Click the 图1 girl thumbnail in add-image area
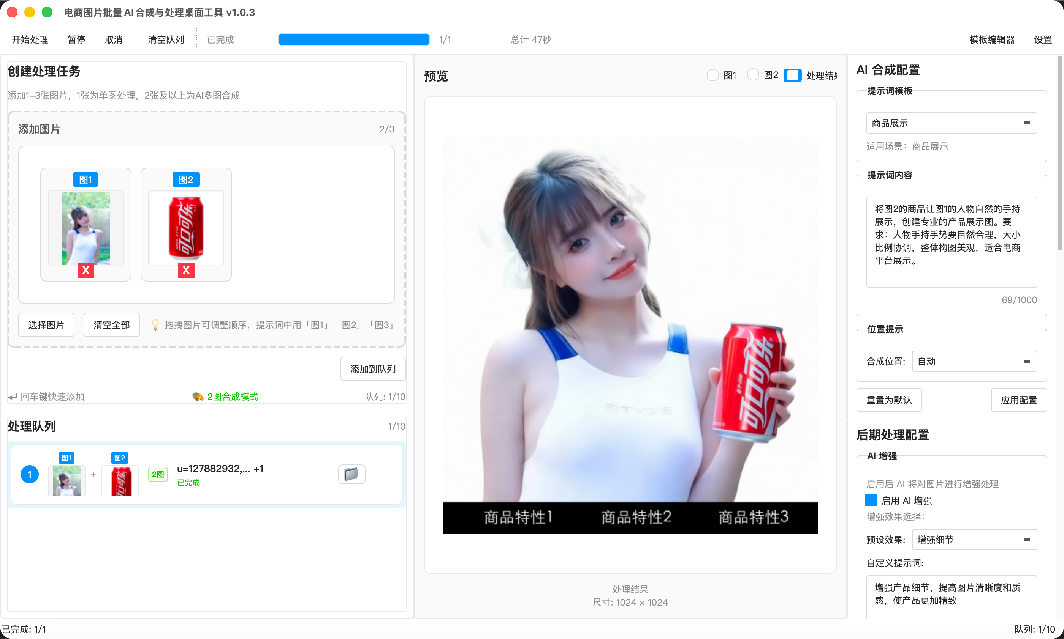Viewport: 1064px width, 639px height. pyautogui.click(x=86, y=228)
